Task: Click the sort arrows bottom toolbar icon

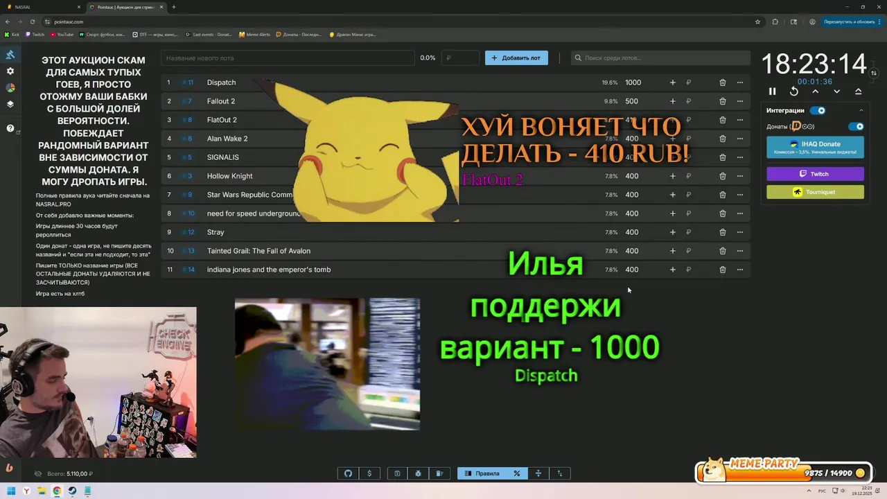Action: (560, 473)
